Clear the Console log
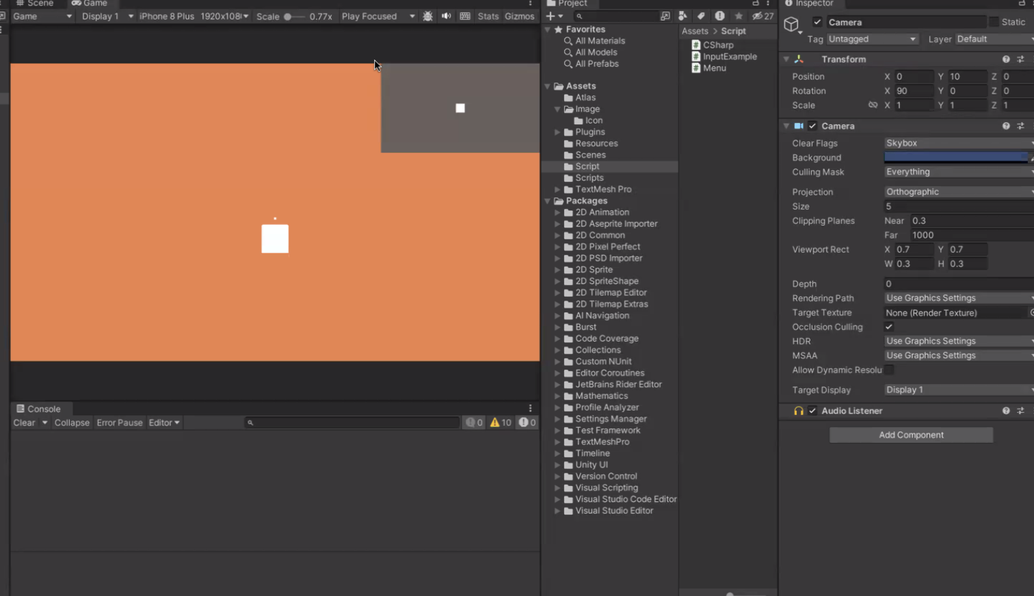 [x=24, y=422]
